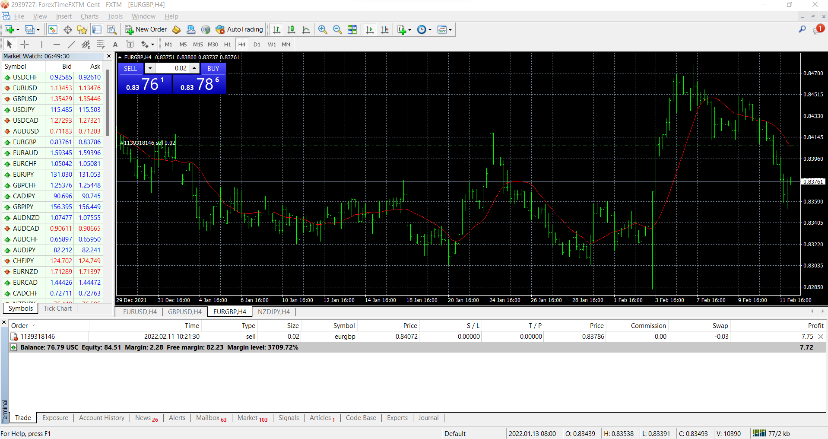Open the Arrows objects dropdown
The image size is (828, 439).
click(x=147, y=44)
